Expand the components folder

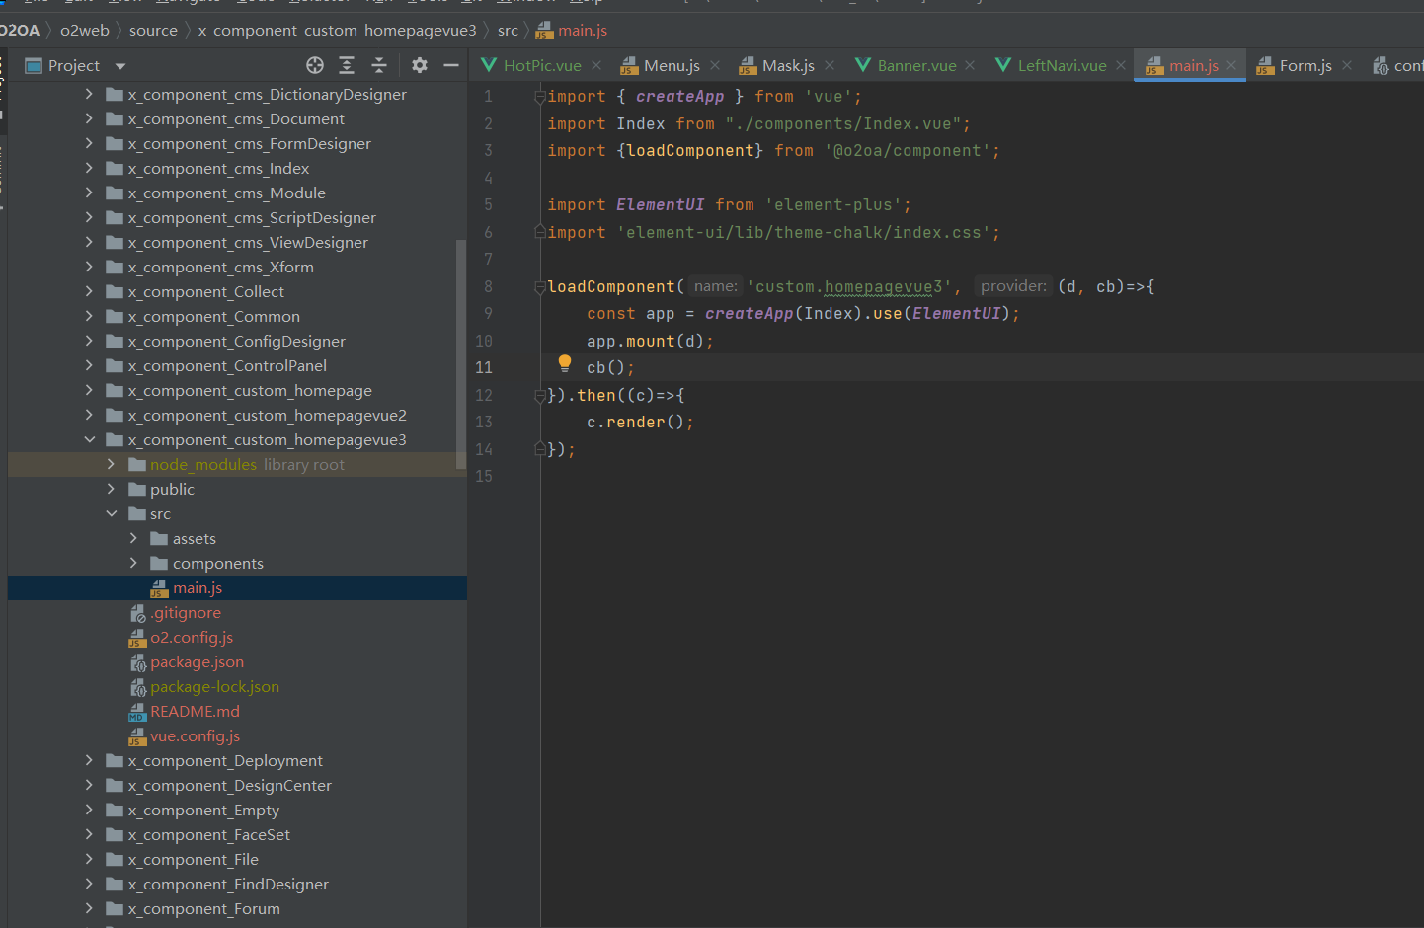134,564
